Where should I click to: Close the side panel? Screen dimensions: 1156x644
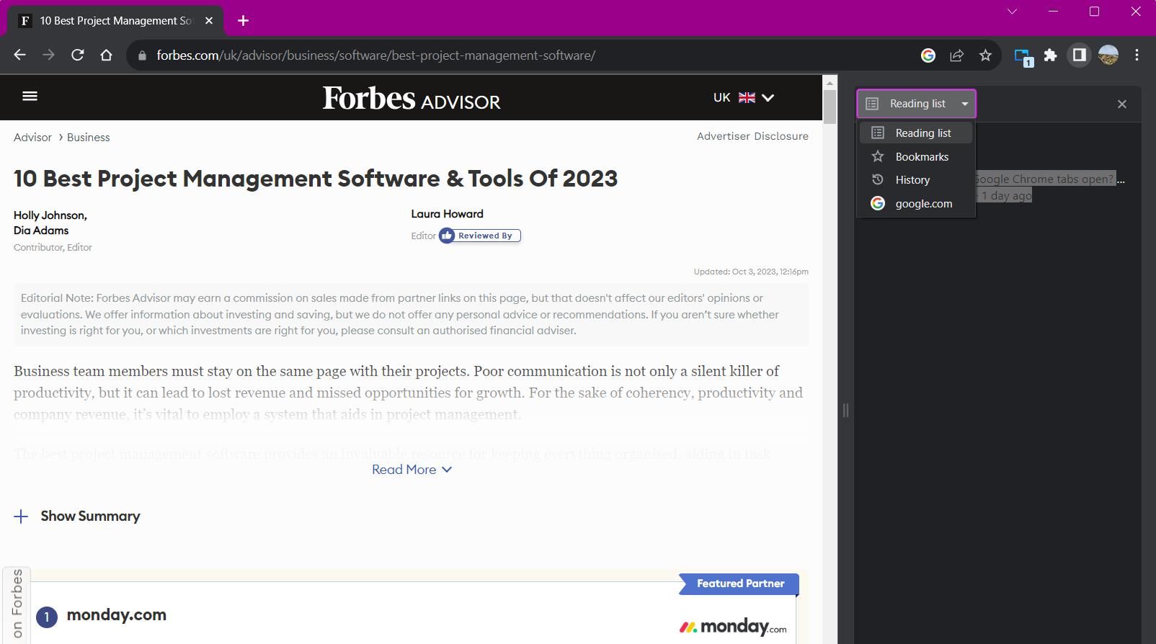point(1121,104)
